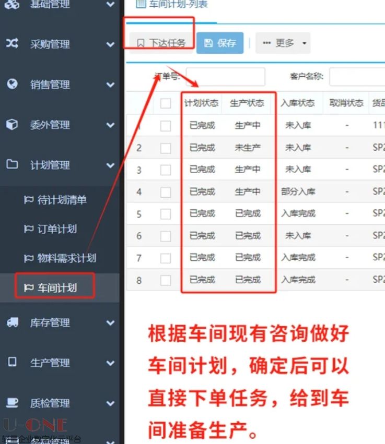The height and width of the screenshot is (444, 385).
Task: Click the 下达任务 button
Action: pos(161,43)
